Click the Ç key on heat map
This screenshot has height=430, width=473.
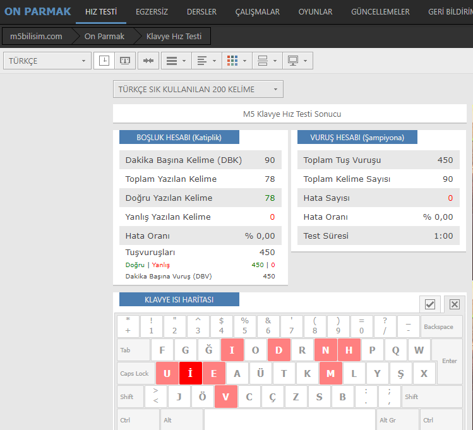pos(272,397)
